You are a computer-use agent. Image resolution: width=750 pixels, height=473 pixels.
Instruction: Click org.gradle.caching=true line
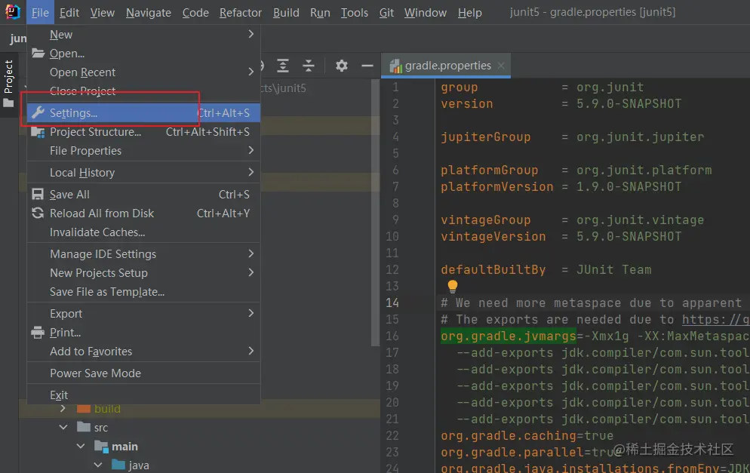pyautogui.click(x=527, y=436)
